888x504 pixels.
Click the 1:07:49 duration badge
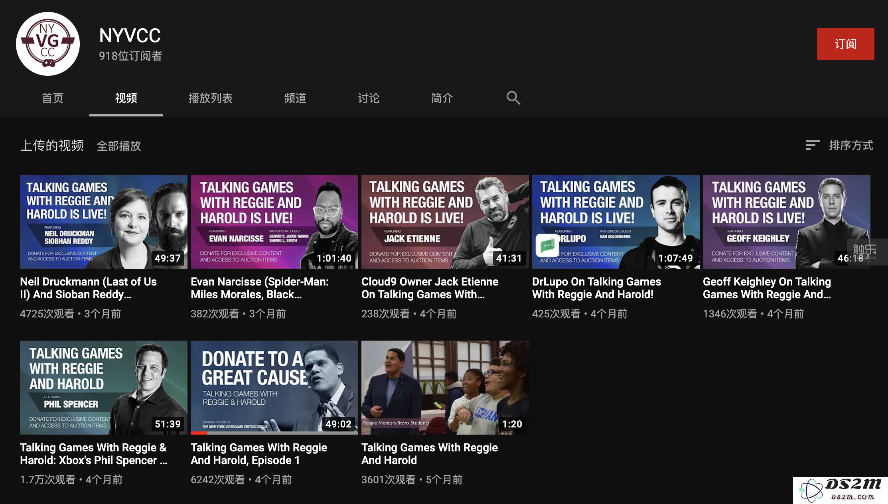675,258
